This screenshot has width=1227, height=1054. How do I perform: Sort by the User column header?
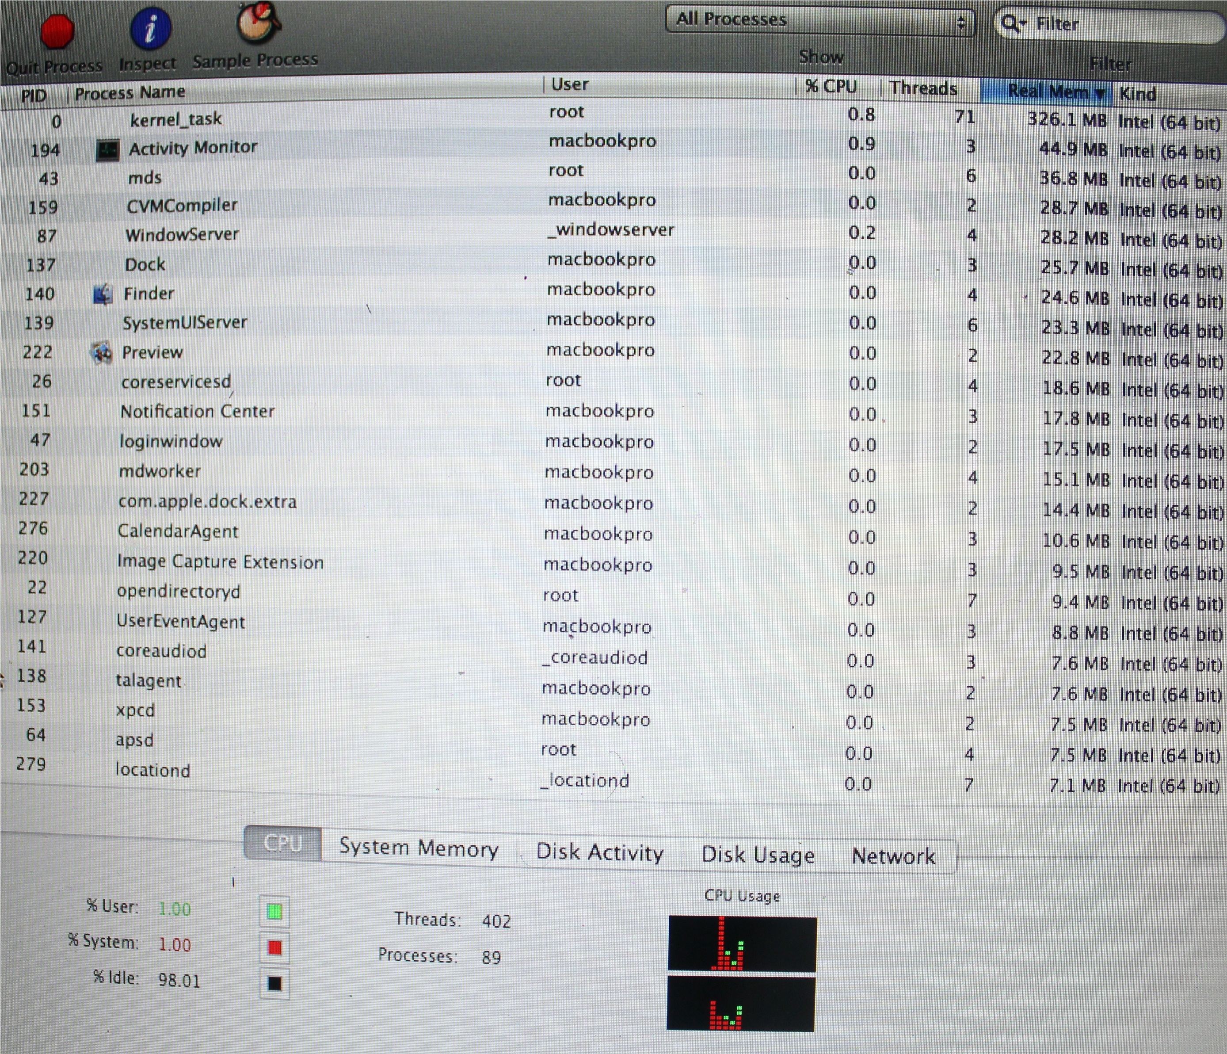[x=570, y=84]
